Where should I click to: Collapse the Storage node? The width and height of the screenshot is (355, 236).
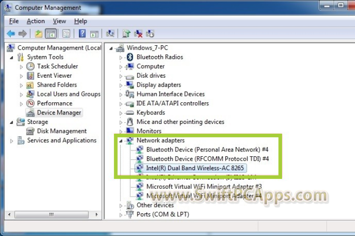[11, 122]
